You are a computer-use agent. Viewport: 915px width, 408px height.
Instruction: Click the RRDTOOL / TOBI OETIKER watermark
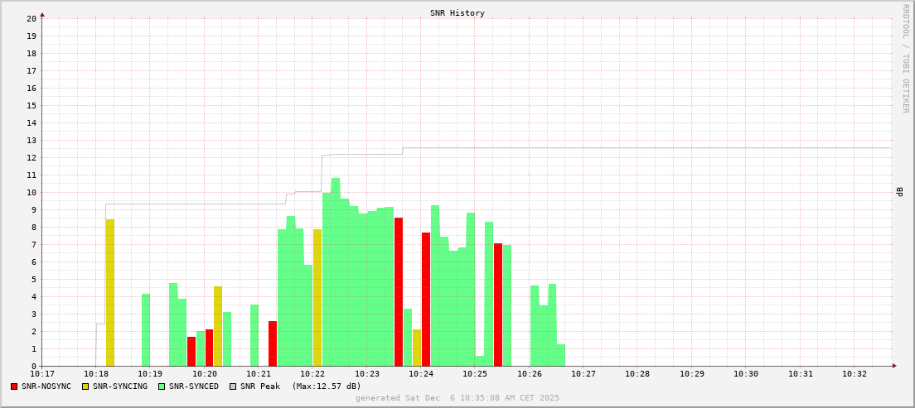(905, 58)
